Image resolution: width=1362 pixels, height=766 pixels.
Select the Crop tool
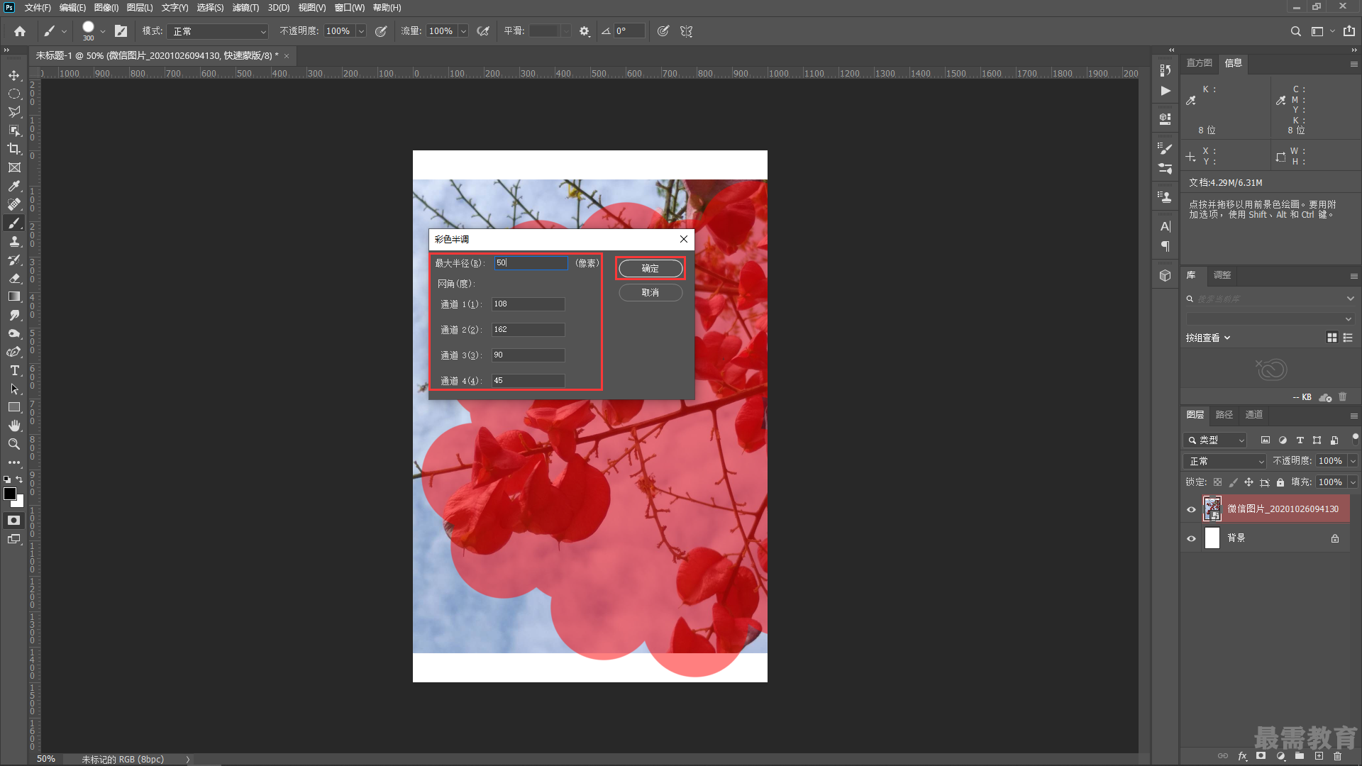pyautogui.click(x=14, y=149)
